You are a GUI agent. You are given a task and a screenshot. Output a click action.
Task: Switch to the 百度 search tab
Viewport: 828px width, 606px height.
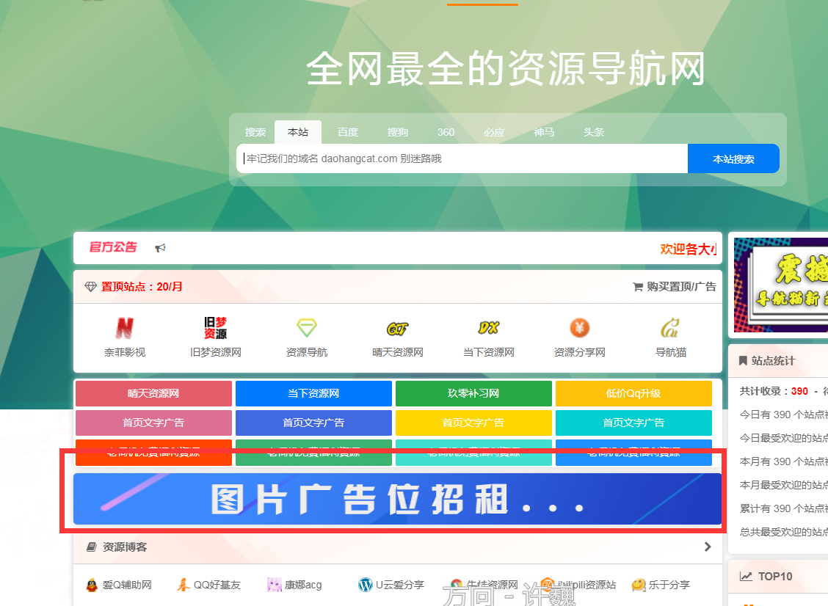(348, 132)
